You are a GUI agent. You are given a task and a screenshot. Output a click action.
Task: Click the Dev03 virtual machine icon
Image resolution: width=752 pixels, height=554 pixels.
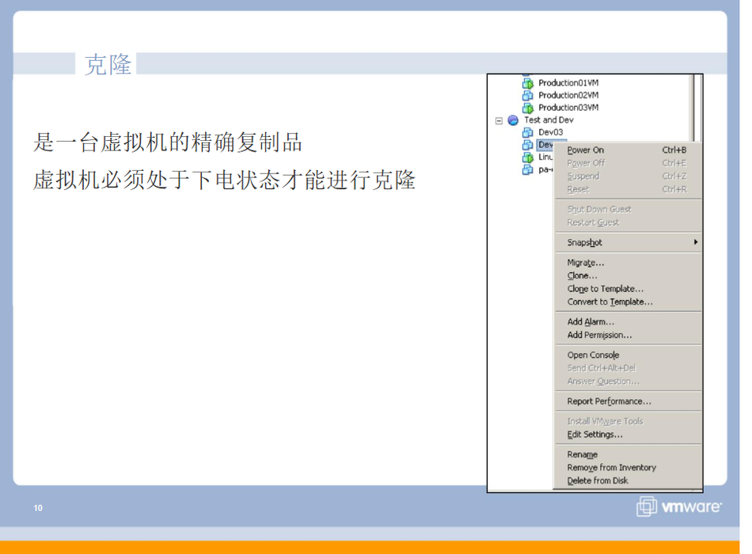pos(528,133)
